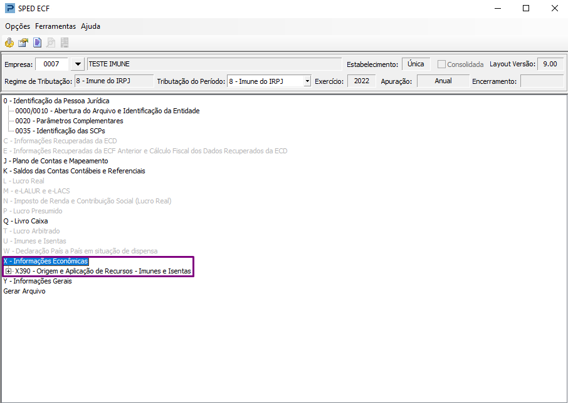This screenshot has height=403, width=568.
Task: Open 0035 - Identificação das SCPs
Action: [60, 131]
